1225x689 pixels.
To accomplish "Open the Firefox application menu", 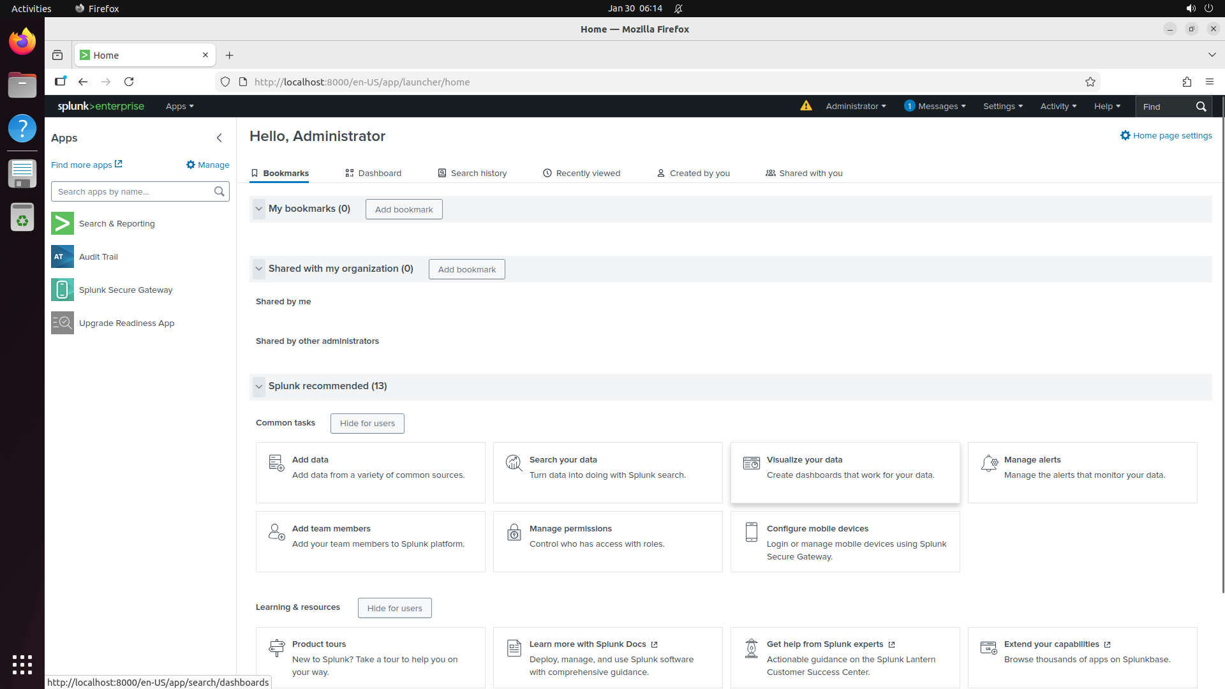I will pos(1210,82).
